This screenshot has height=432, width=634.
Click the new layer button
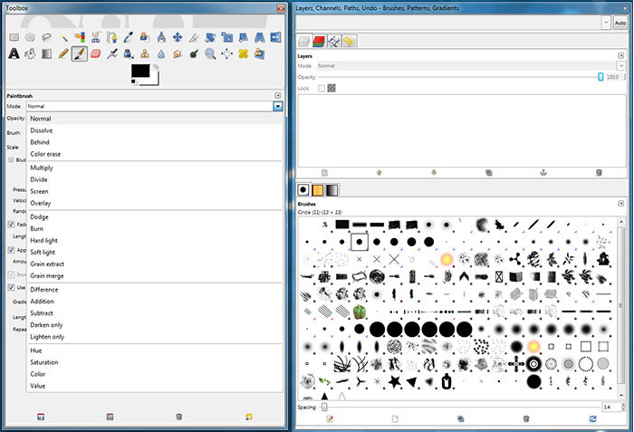coord(324,173)
